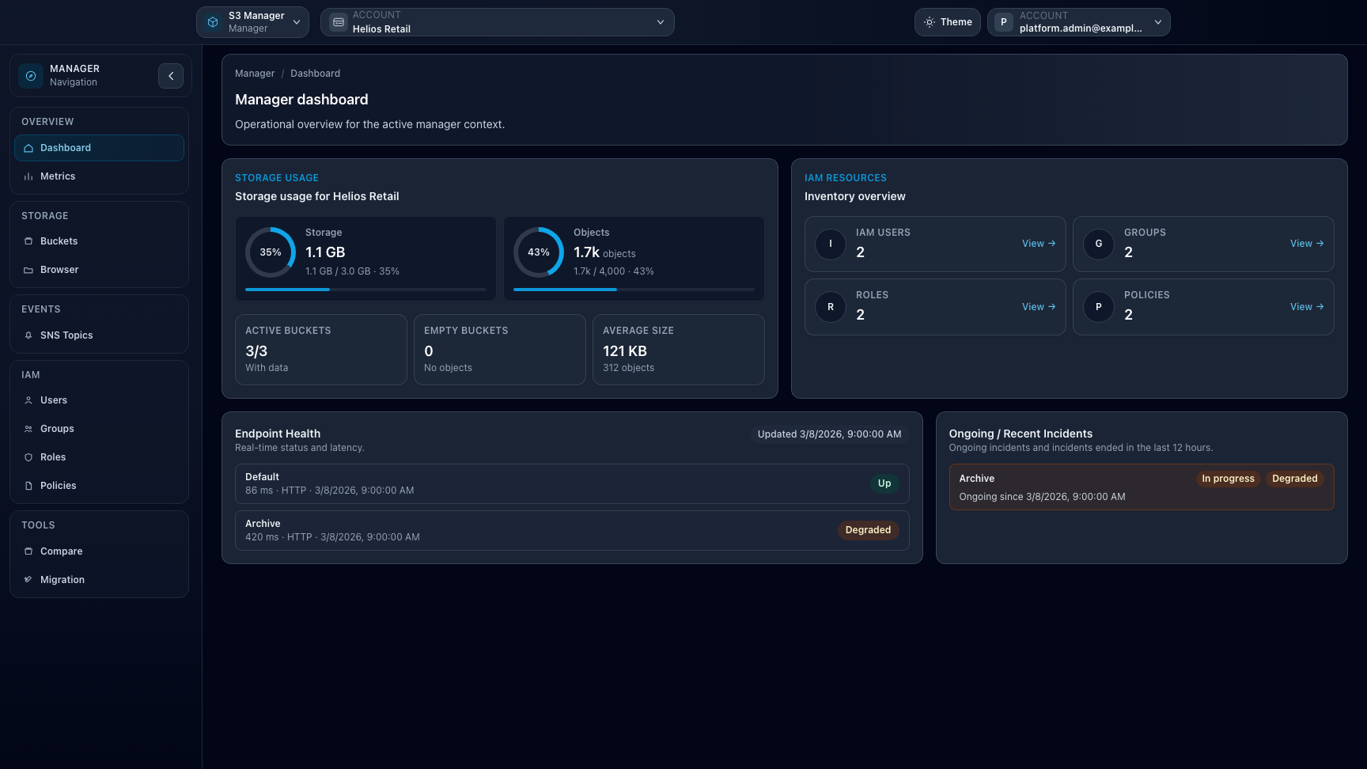Viewport: 1367px width, 769px height.
Task: Collapse the Manager Navigation sidebar
Action: pos(171,75)
